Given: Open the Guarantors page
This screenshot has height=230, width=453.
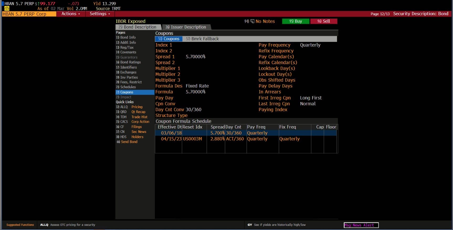Looking at the screenshot, I should 127,57.
